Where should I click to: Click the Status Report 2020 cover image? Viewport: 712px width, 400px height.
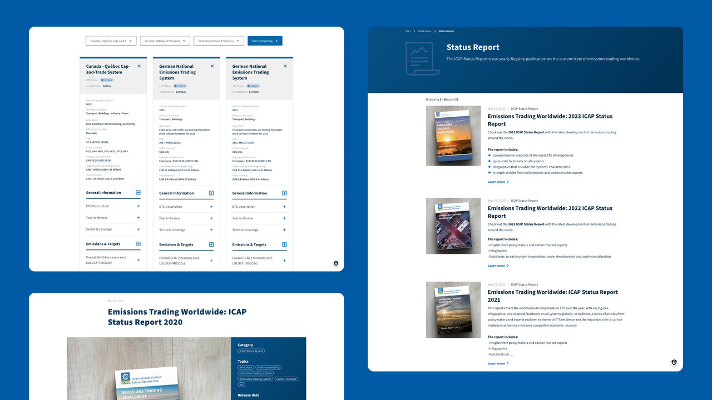(x=149, y=368)
